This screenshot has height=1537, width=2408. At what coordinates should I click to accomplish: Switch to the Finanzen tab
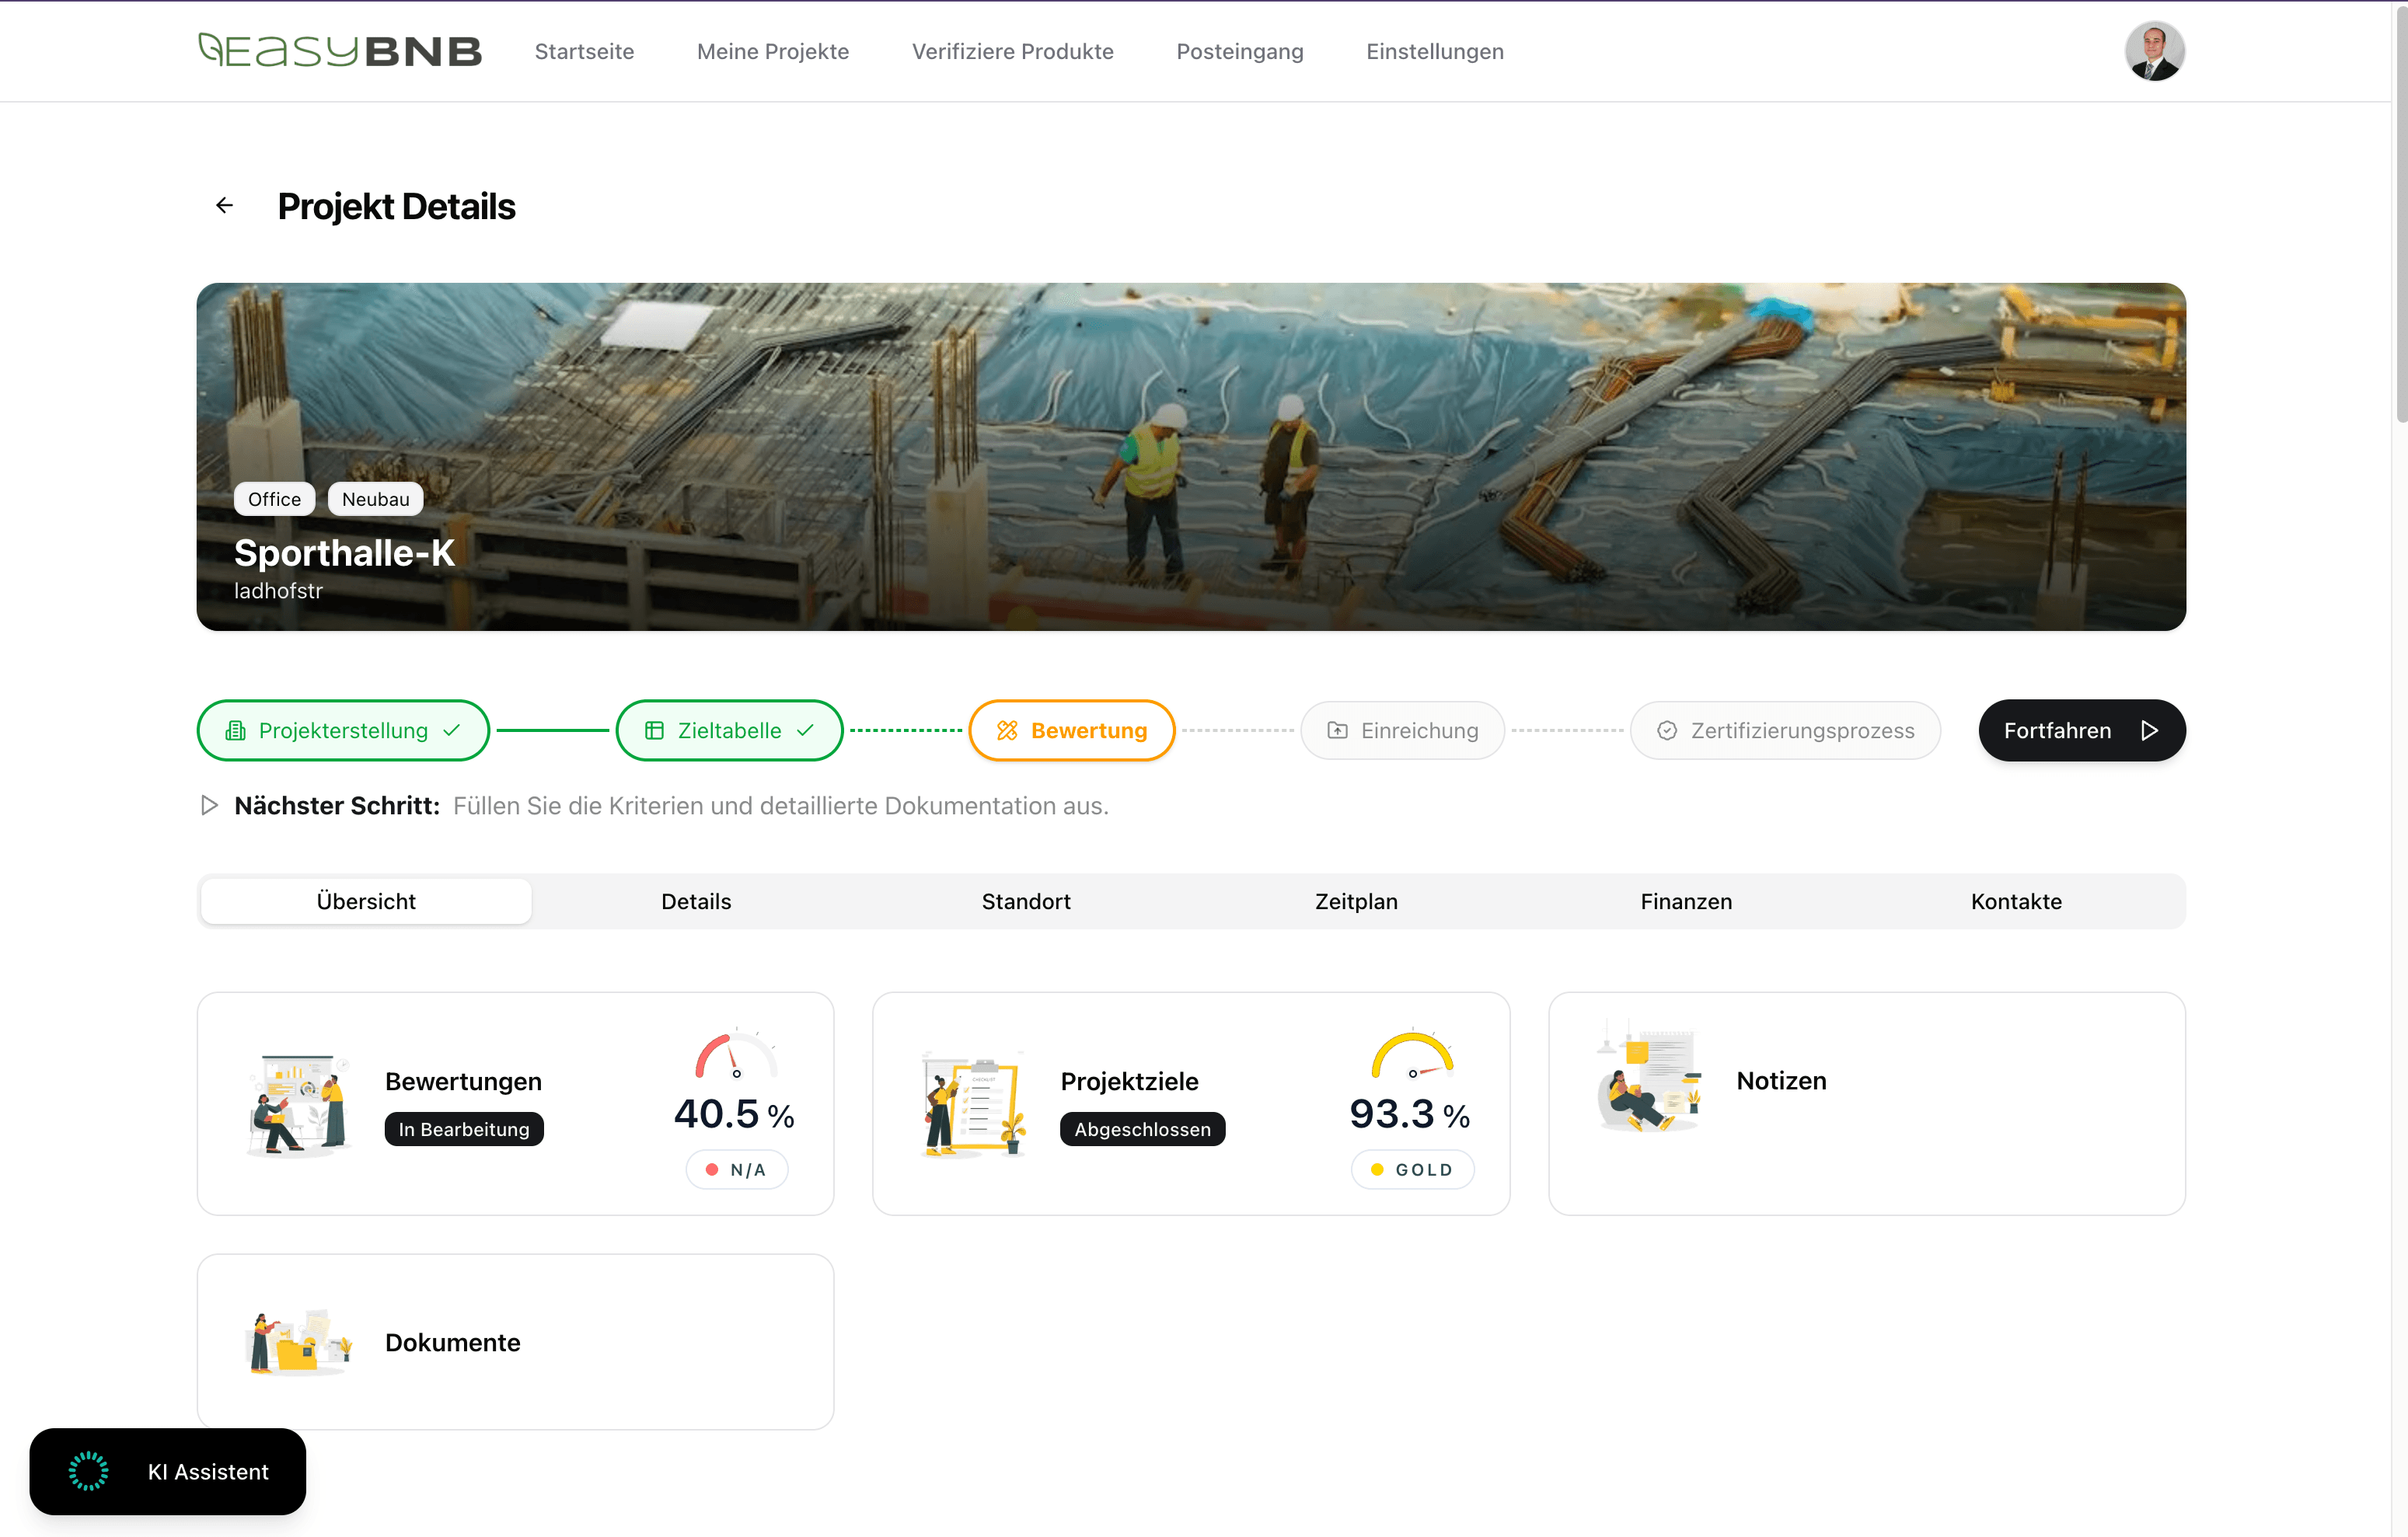tap(1686, 902)
